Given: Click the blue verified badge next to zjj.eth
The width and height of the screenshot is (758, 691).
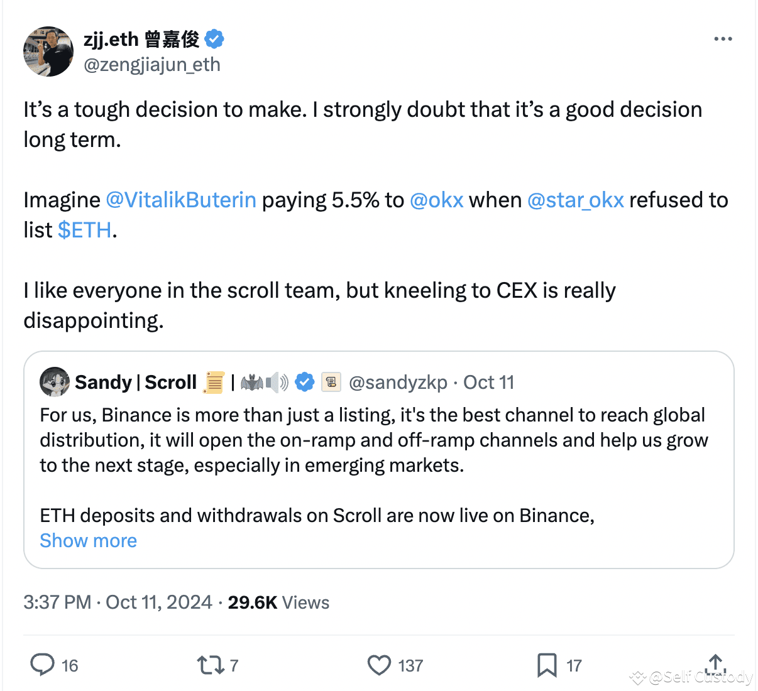Looking at the screenshot, I should pyautogui.click(x=214, y=38).
